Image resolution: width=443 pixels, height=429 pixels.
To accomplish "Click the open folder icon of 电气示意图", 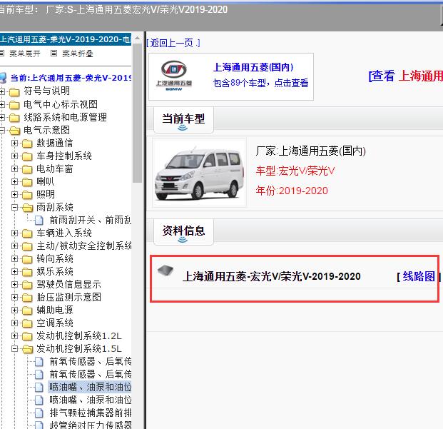I will [x=14, y=131].
